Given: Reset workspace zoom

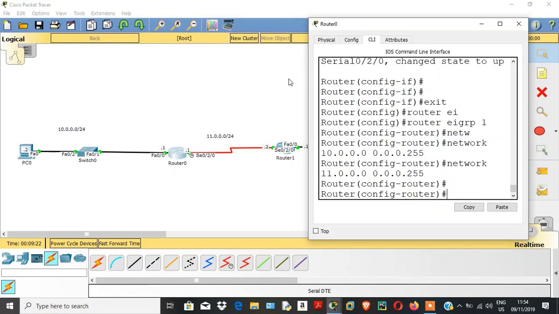Looking at the screenshot, I should click(x=176, y=25).
